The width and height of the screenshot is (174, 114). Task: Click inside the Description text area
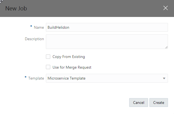pyautogui.click(x=107, y=42)
